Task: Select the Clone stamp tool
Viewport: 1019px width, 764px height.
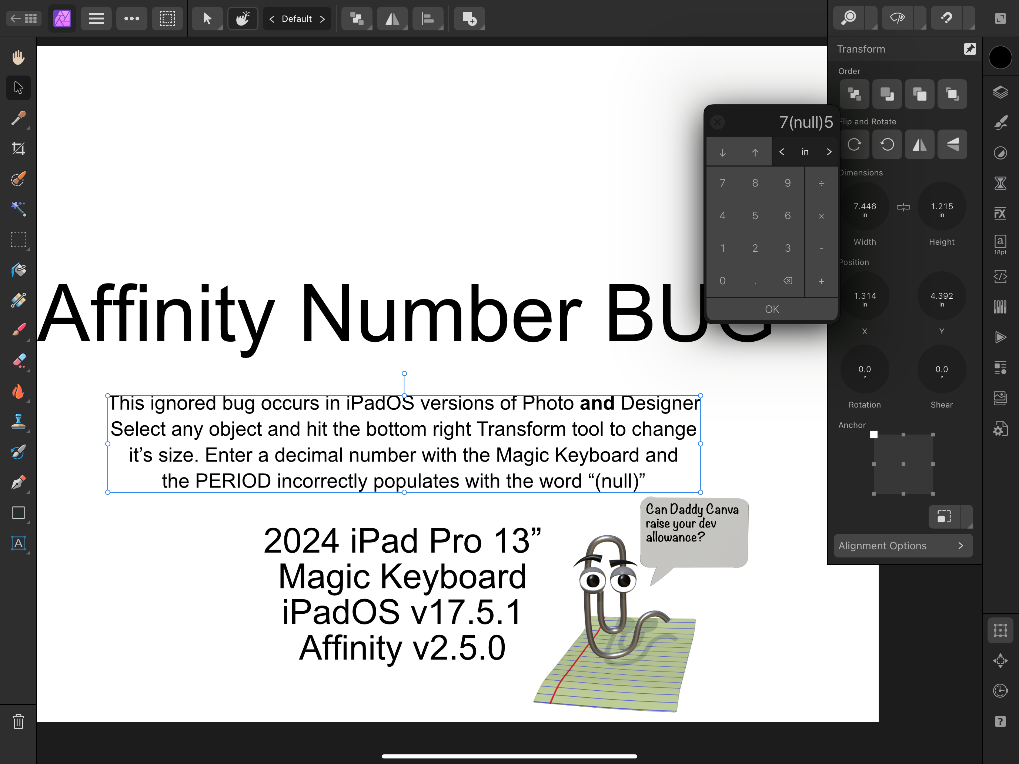Action: click(19, 421)
